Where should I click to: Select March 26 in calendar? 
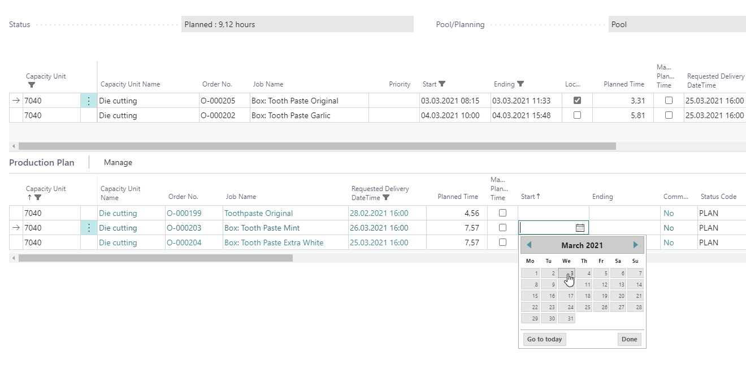[601, 307]
